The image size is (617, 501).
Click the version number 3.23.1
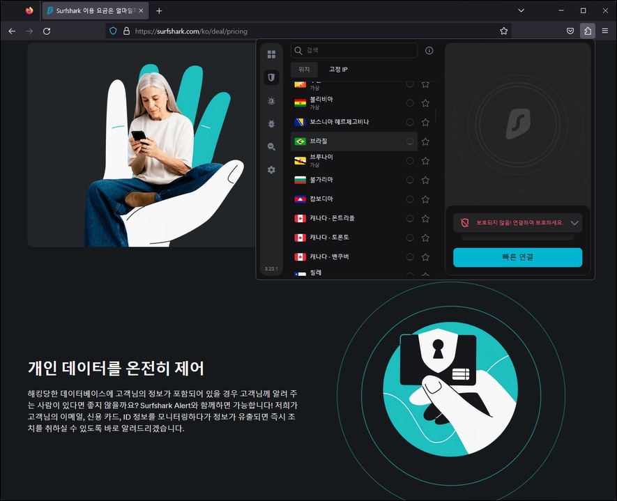(271, 269)
